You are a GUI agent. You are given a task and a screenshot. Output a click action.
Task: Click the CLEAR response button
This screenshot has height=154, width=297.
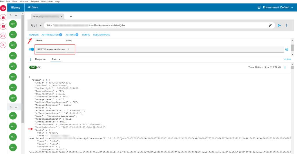click(287, 59)
